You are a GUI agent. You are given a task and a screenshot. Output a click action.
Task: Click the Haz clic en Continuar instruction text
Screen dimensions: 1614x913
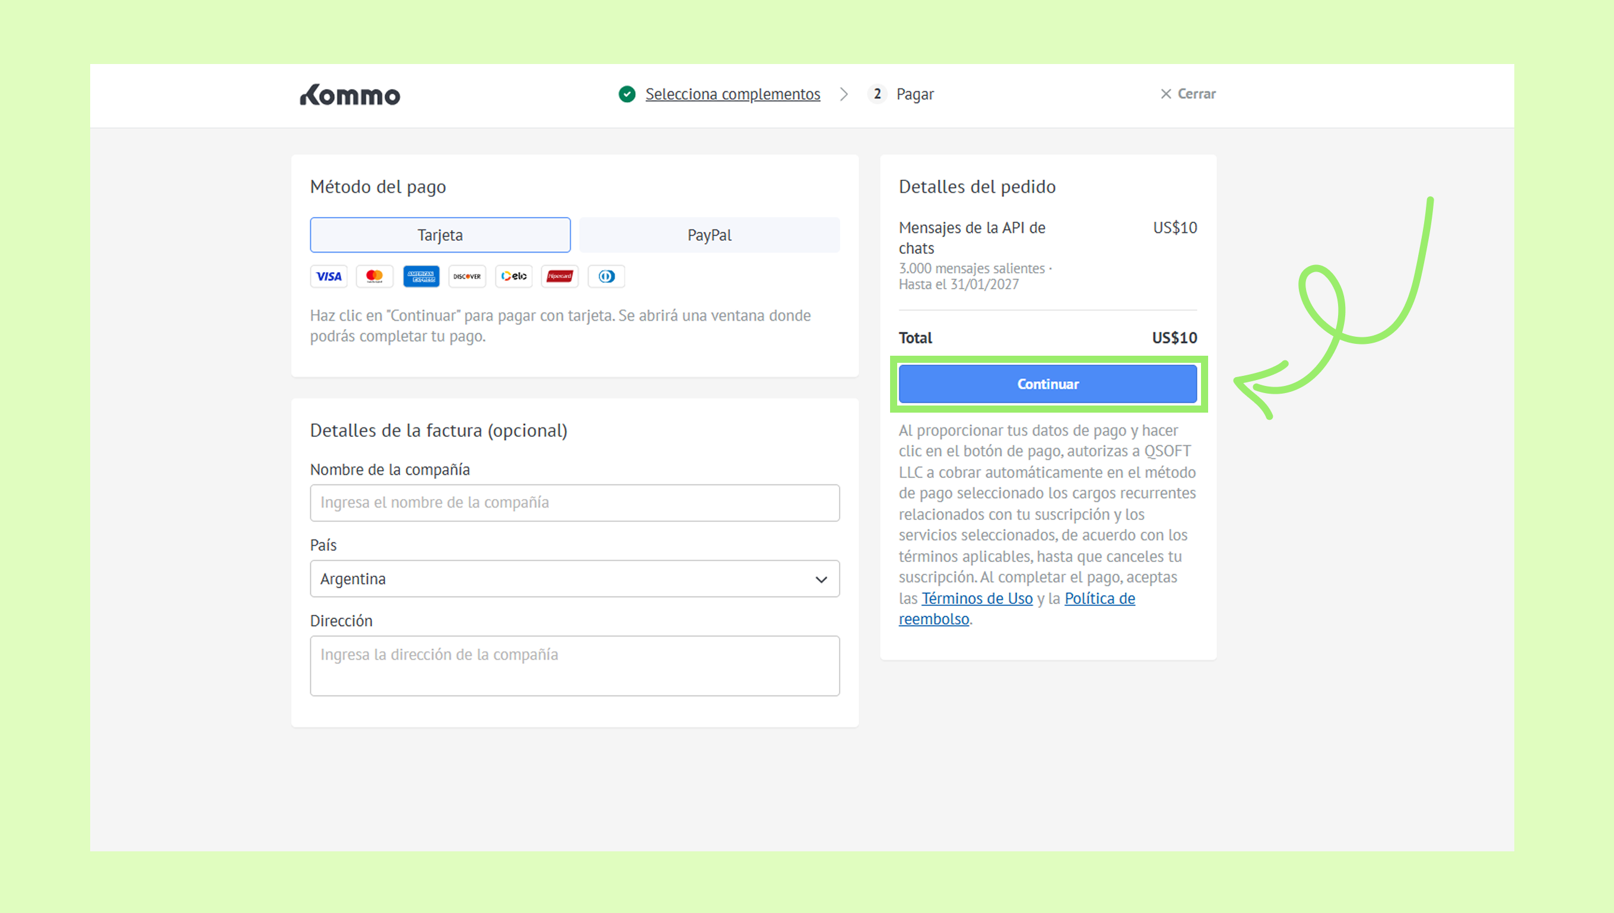tap(560, 325)
